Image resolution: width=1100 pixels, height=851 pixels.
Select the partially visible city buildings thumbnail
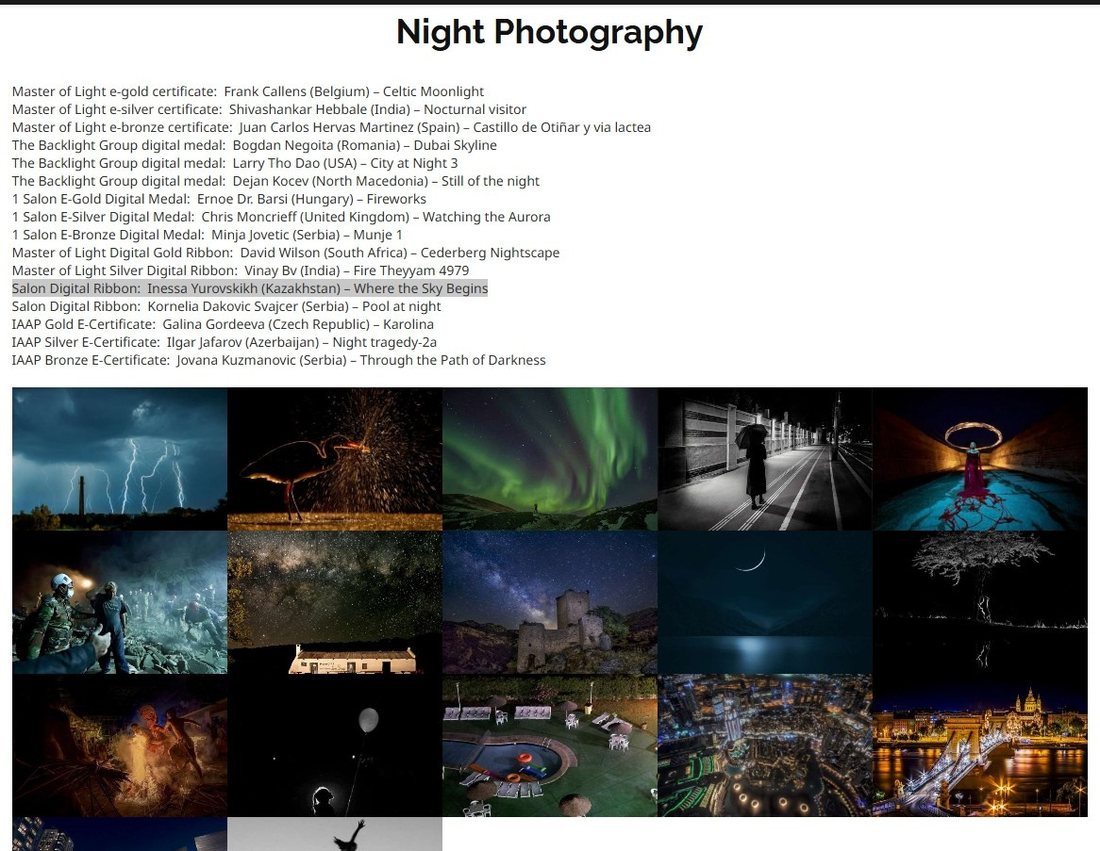click(120, 834)
